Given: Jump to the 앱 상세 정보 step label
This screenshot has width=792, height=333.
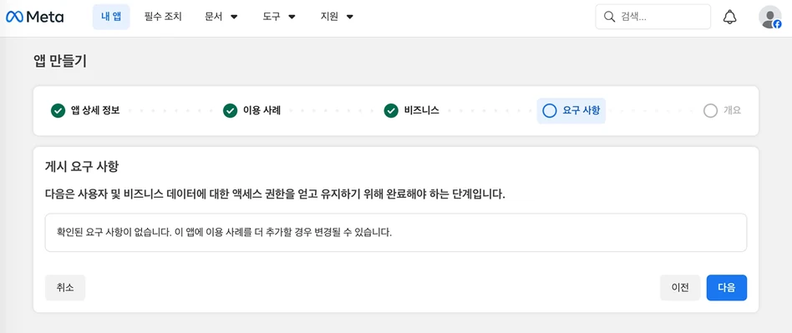Looking at the screenshot, I should click(95, 110).
